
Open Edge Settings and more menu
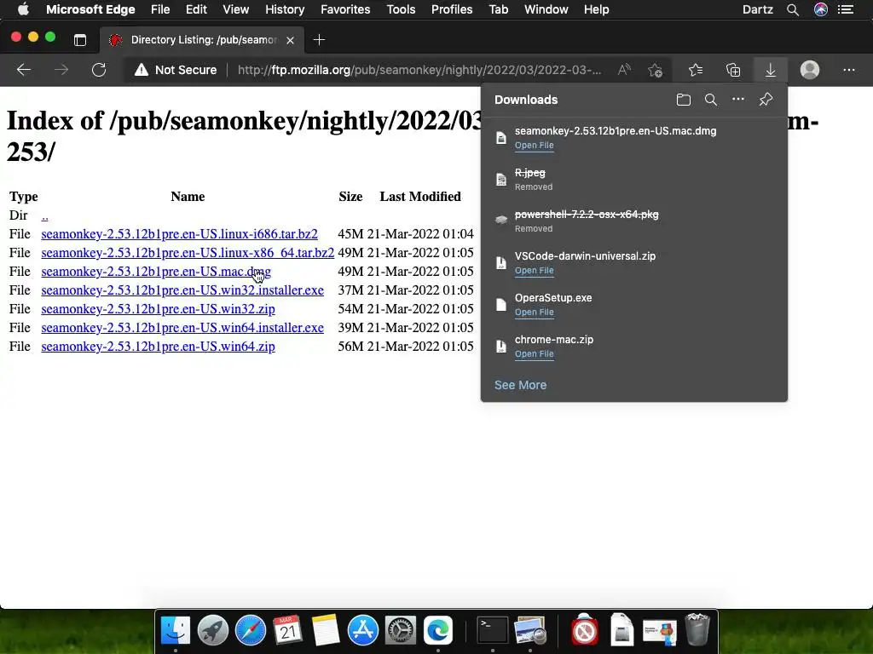pos(848,70)
